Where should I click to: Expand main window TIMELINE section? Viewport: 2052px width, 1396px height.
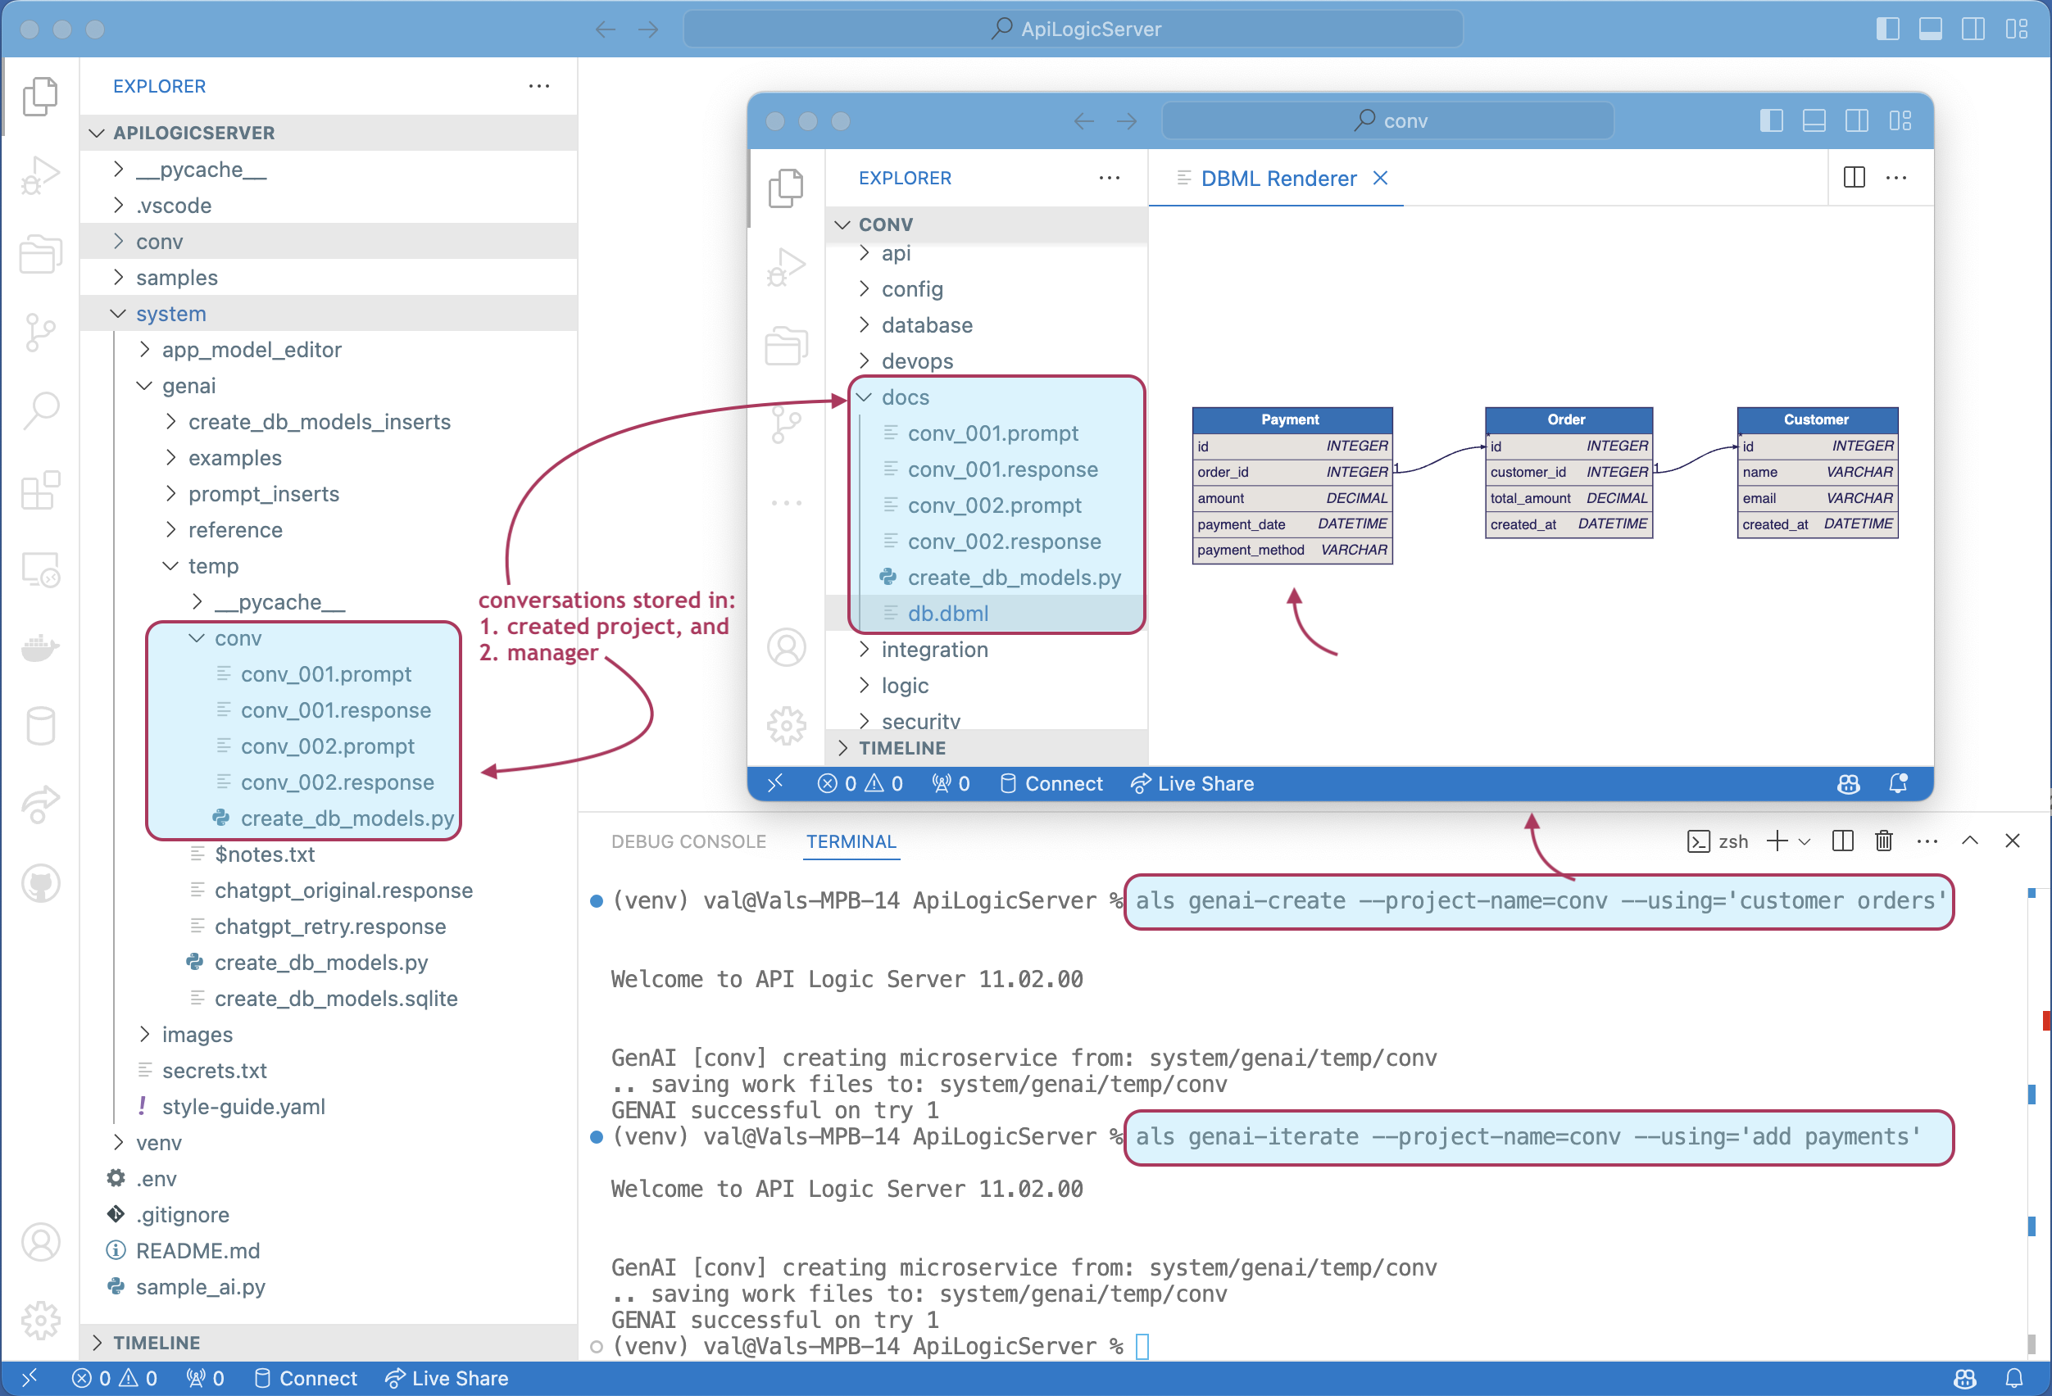(329, 1342)
